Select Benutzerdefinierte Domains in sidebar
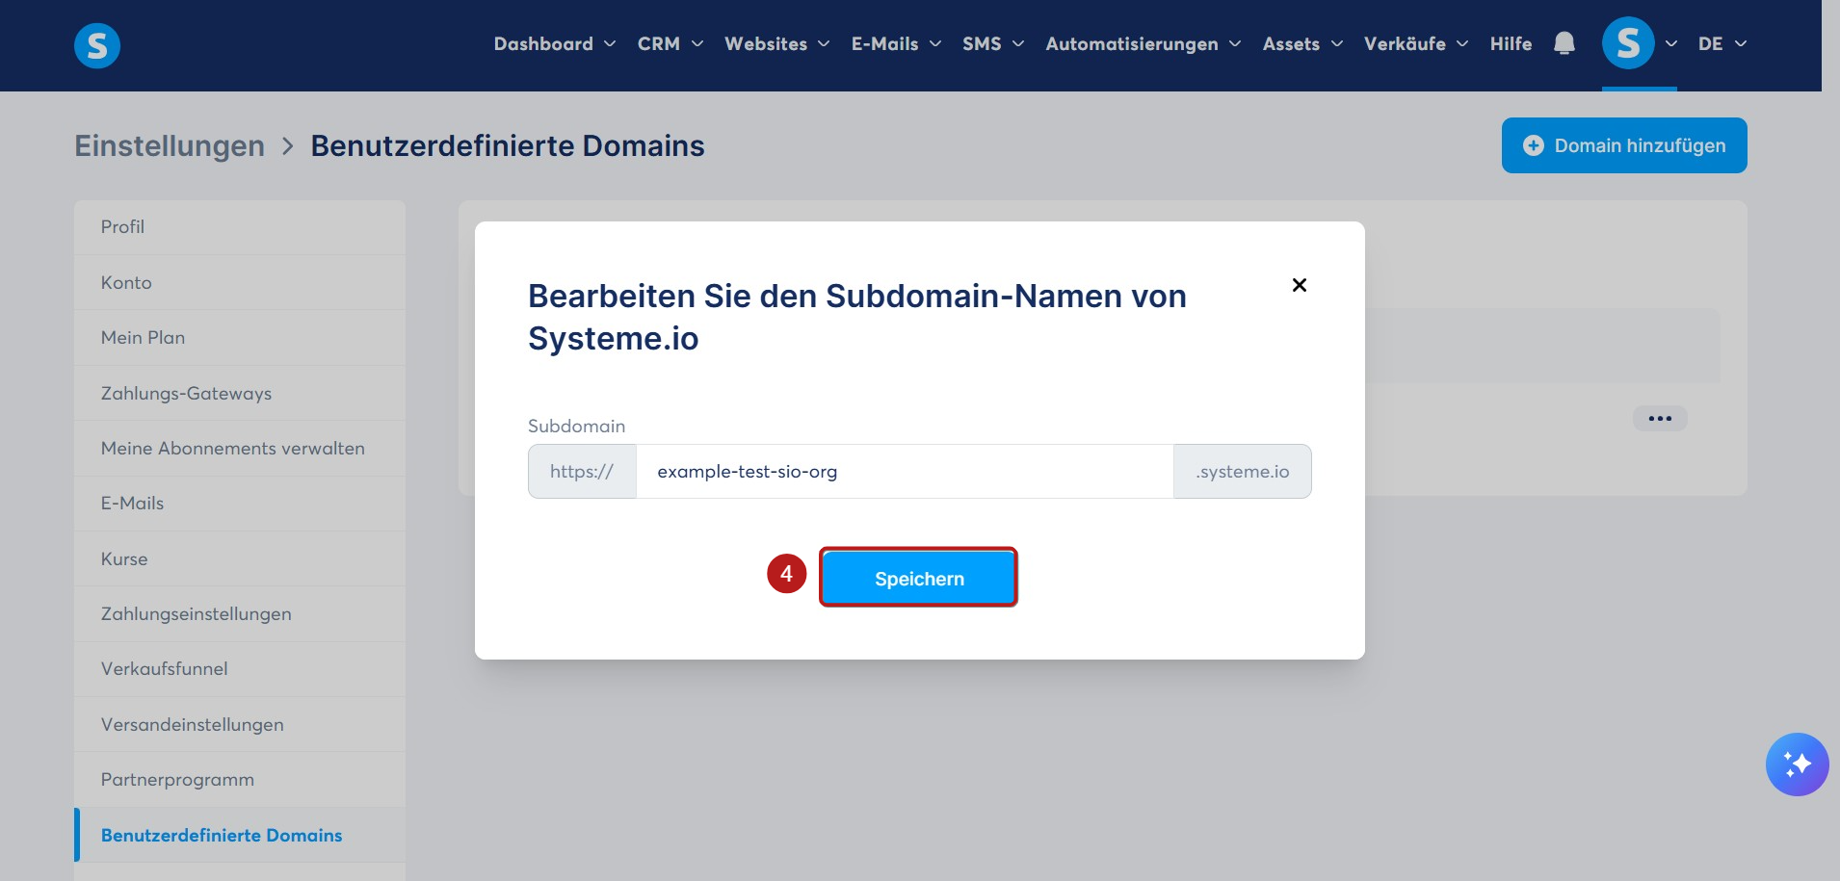Image resolution: width=1840 pixels, height=881 pixels. [240, 835]
